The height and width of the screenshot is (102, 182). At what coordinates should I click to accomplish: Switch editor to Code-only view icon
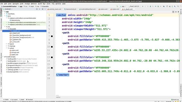tap(173, 12)
